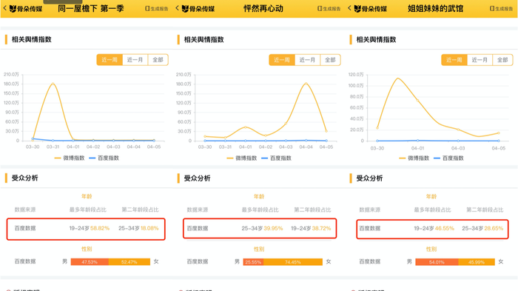Choose 近一月 in 姐姐妹妹的武馆 chart
The width and height of the screenshot is (518, 291).
pyautogui.click(x=480, y=60)
